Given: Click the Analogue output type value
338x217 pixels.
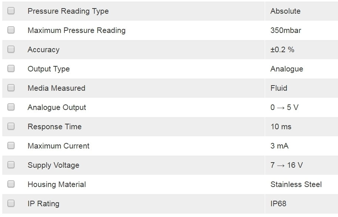Looking at the screenshot, I should (287, 69).
